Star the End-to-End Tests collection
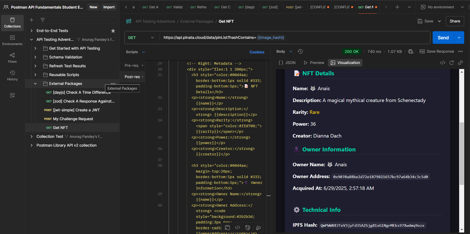The width and height of the screenshot is (470, 234). point(113,31)
